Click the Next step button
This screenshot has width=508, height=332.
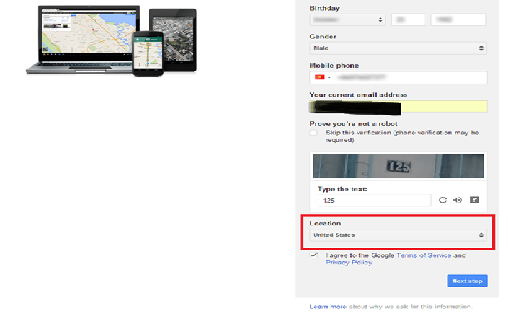467,281
